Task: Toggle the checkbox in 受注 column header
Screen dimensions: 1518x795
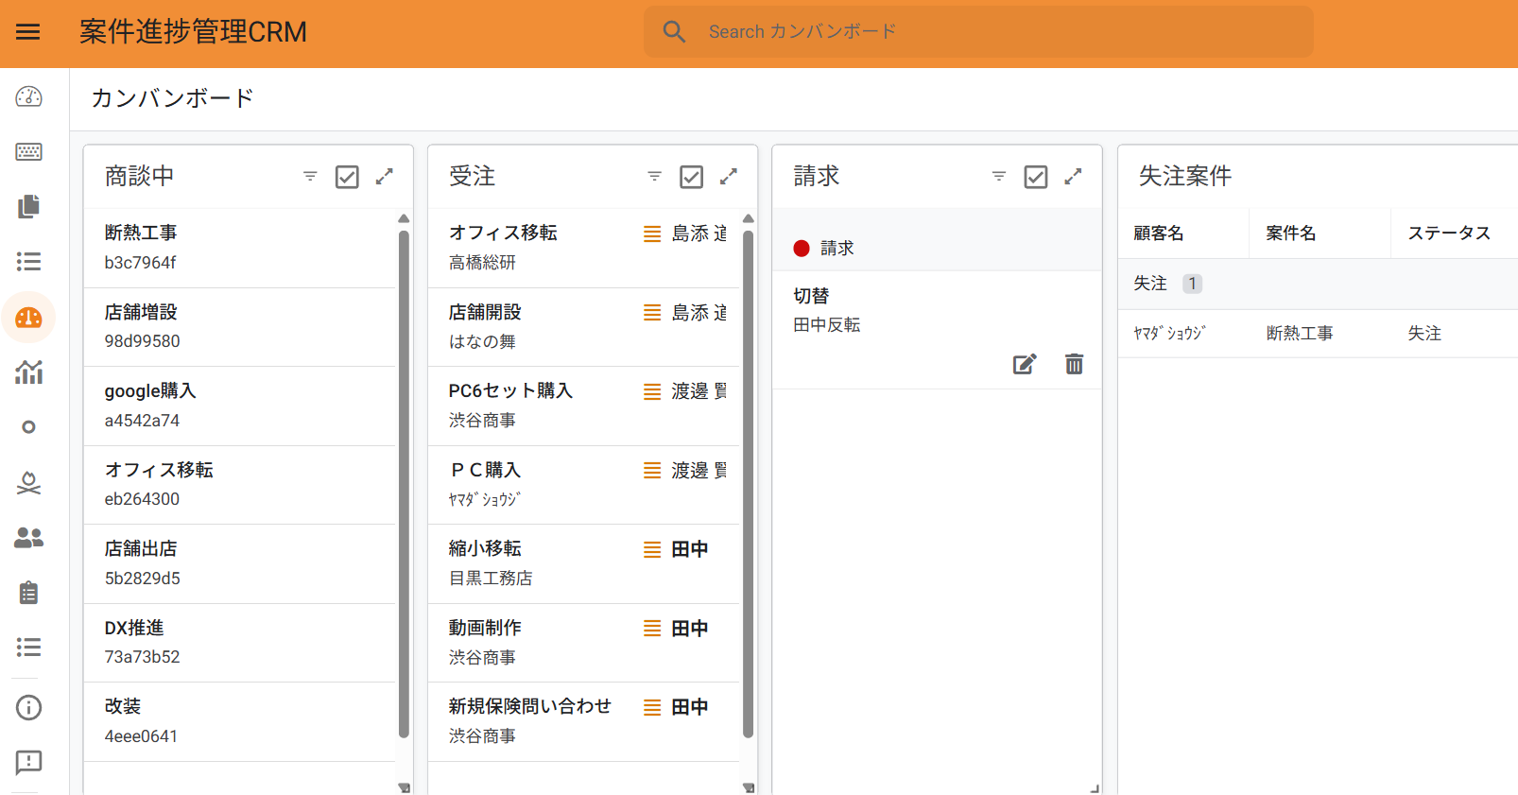Action: pyautogui.click(x=691, y=177)
